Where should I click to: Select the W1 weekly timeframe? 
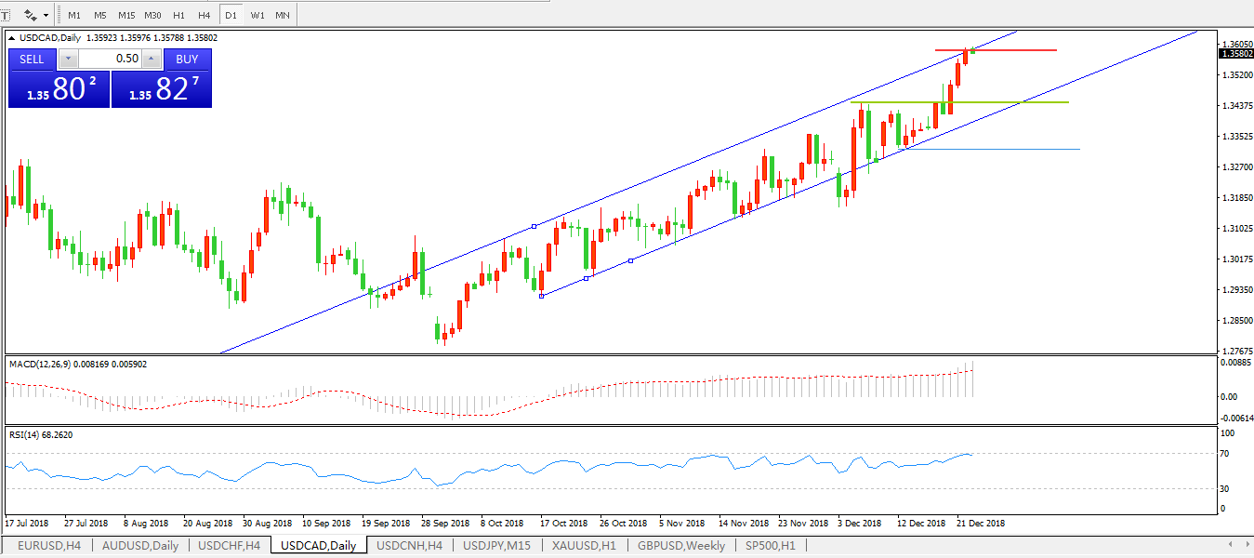coord(257,15)
